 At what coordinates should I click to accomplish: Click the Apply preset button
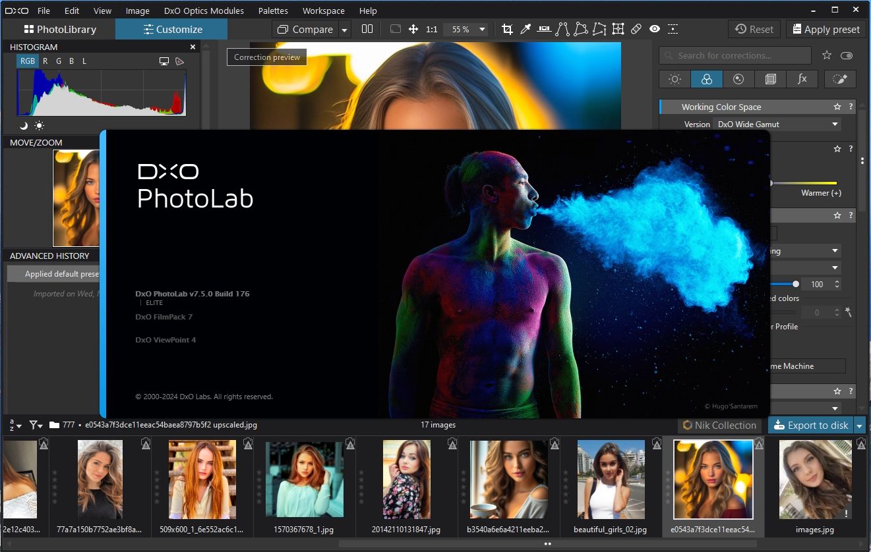[x=825, y=29]
